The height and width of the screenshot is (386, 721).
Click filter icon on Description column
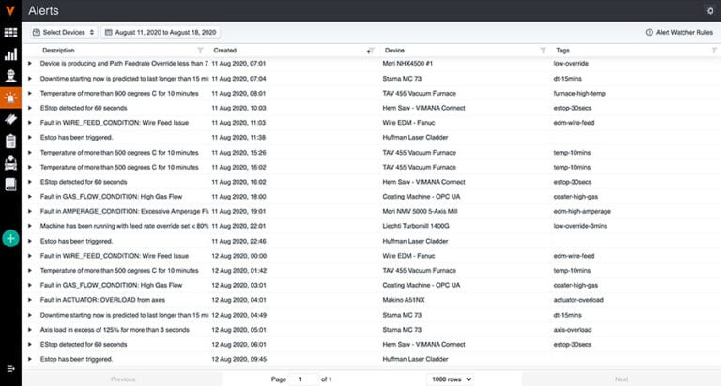[x=199, y=50]
